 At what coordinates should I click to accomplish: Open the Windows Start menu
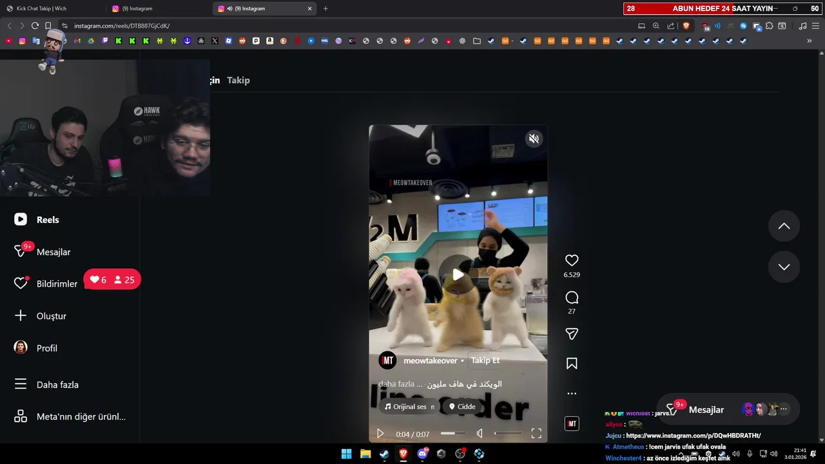point(347,454)
